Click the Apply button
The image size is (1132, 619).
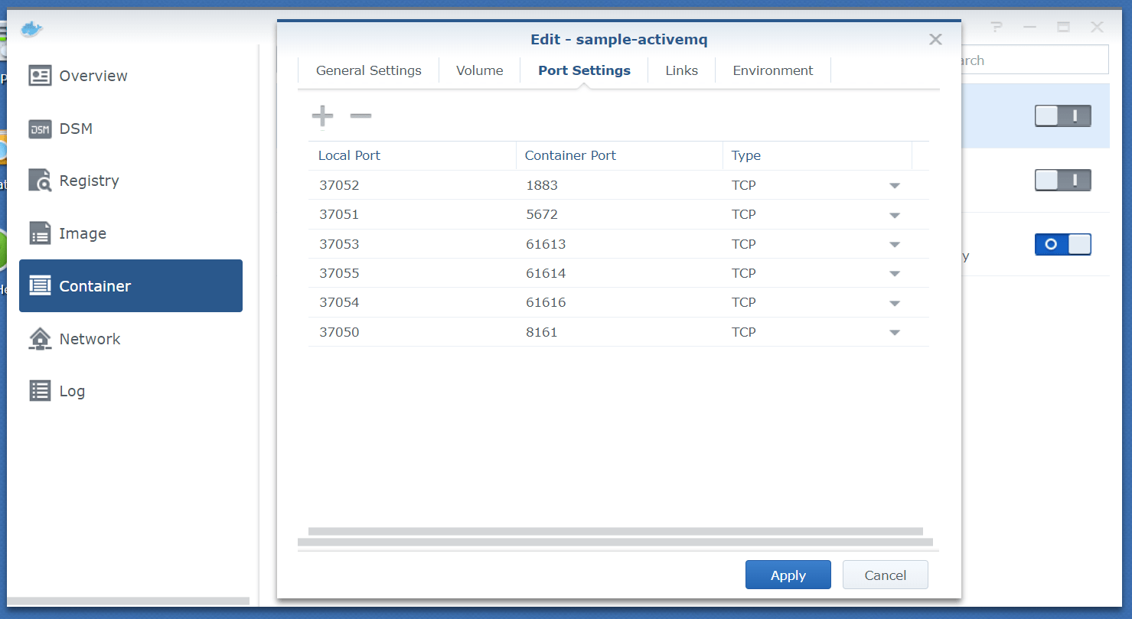pyautogui.click(x=788, y=575)
